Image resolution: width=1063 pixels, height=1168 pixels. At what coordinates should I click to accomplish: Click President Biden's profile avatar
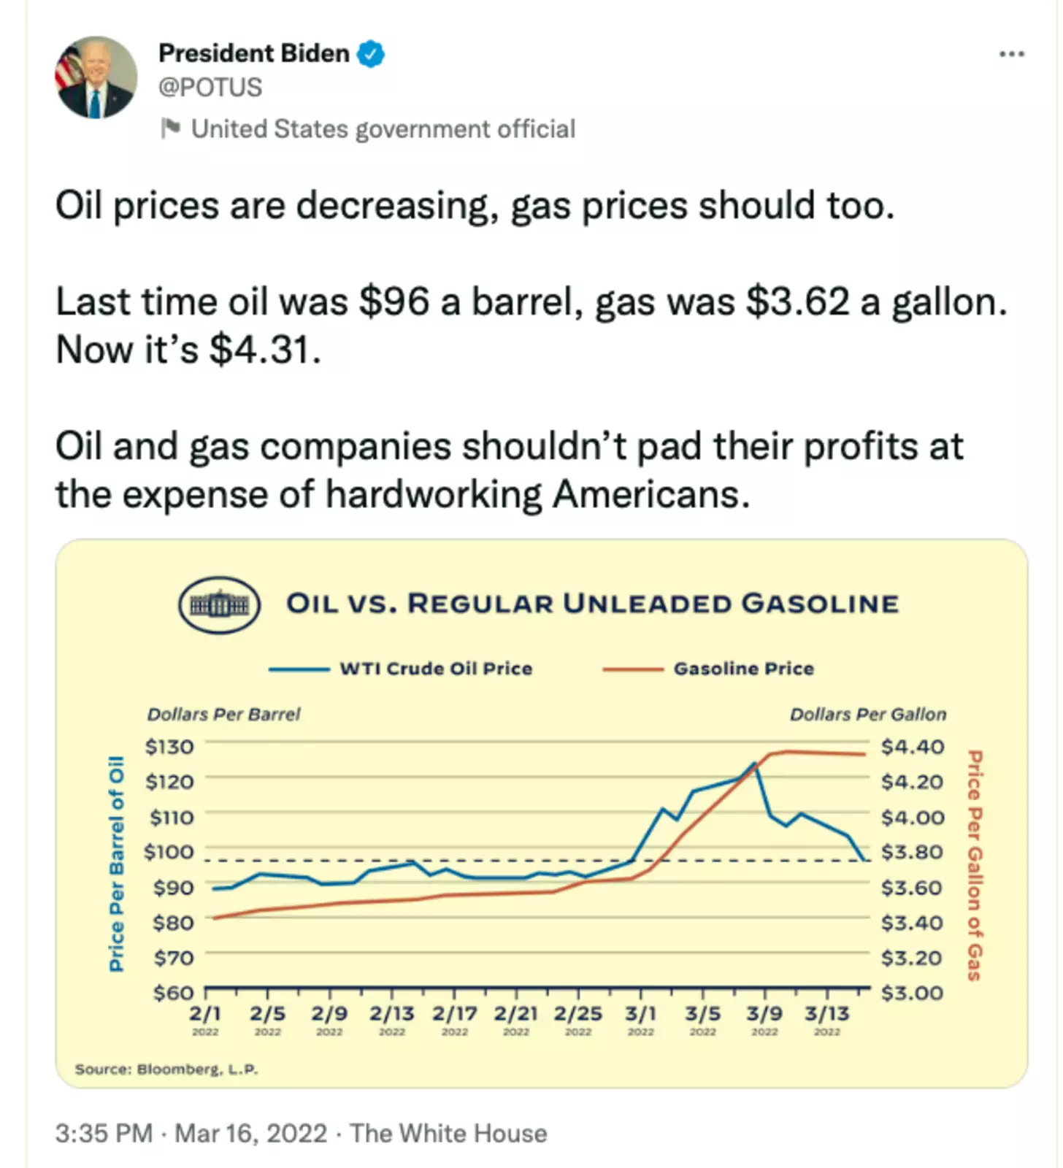(x=96, y=77)
